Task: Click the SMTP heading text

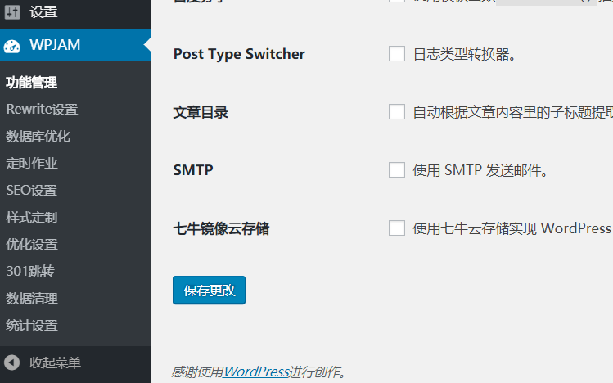Action: (x=193, y=170)
